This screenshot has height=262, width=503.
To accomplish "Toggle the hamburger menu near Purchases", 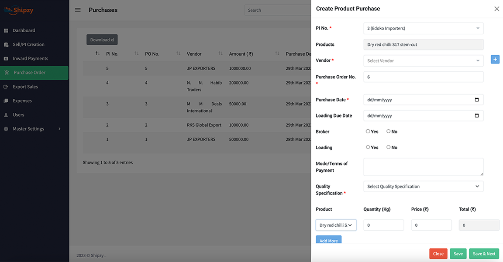I will [x=78, y=10].
